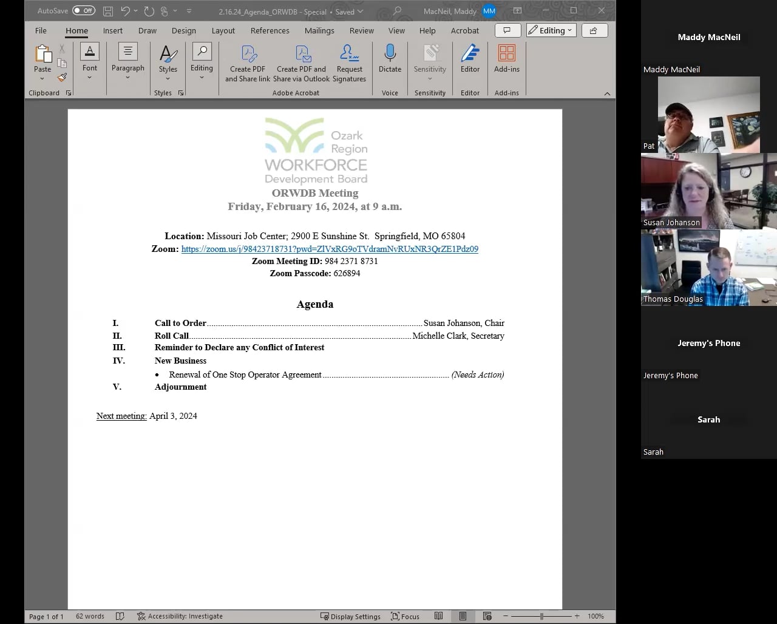Open the Zoom meeting hyperlink

[x=330, y=249]
